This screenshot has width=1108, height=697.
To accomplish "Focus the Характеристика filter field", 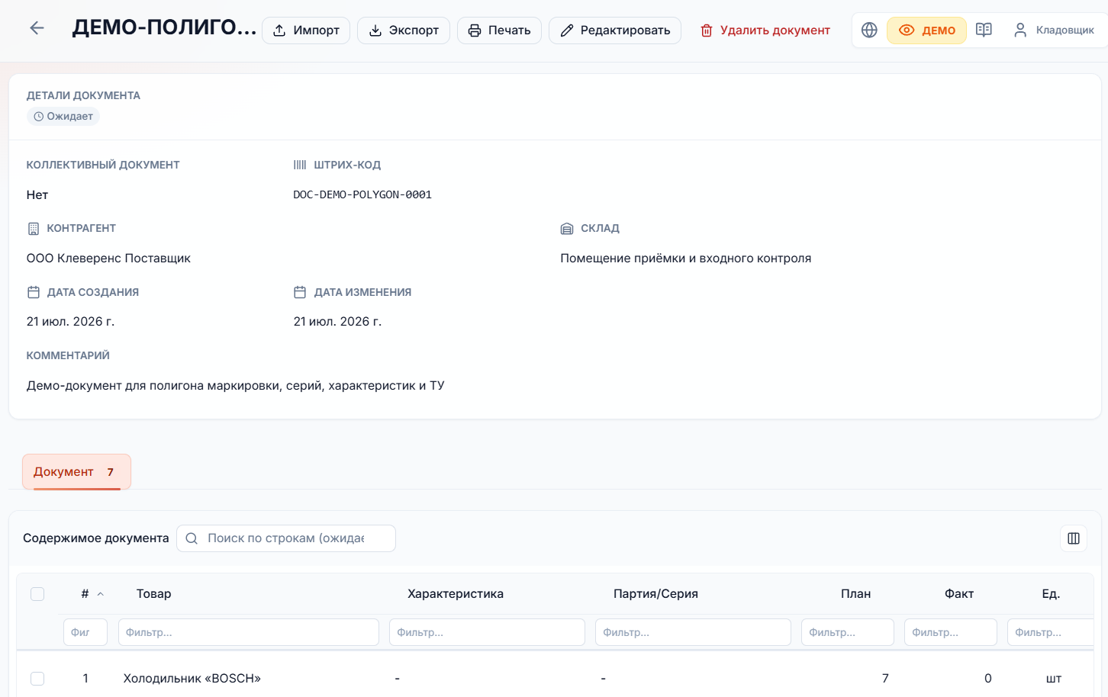I will coord(487,632).
